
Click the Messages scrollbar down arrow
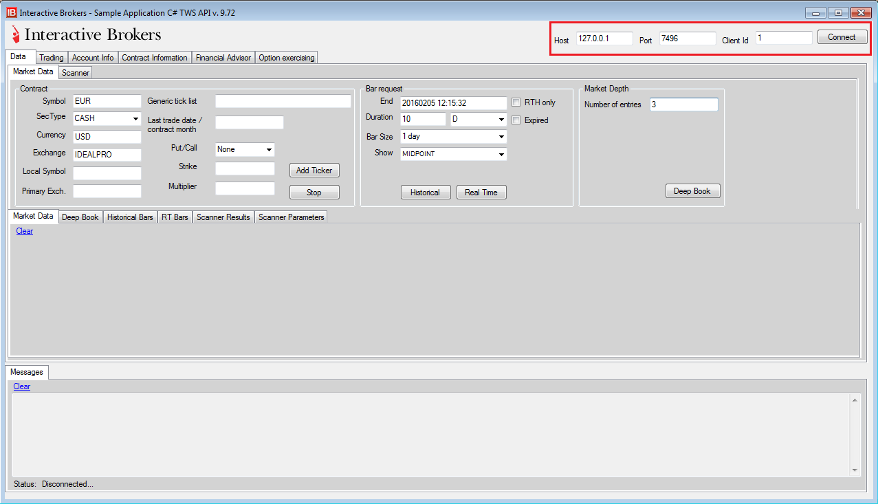pos(855,470)
